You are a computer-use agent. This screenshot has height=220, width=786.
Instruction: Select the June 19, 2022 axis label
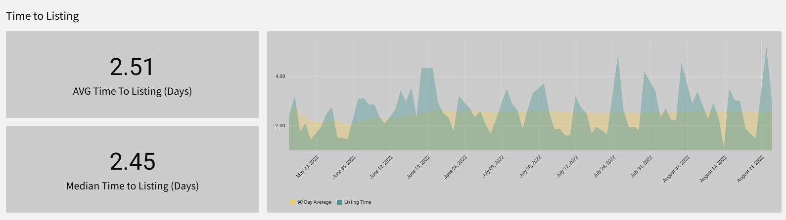click(419, 167)
